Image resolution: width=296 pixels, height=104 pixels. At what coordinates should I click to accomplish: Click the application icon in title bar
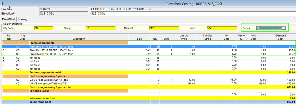coord(2,3)
